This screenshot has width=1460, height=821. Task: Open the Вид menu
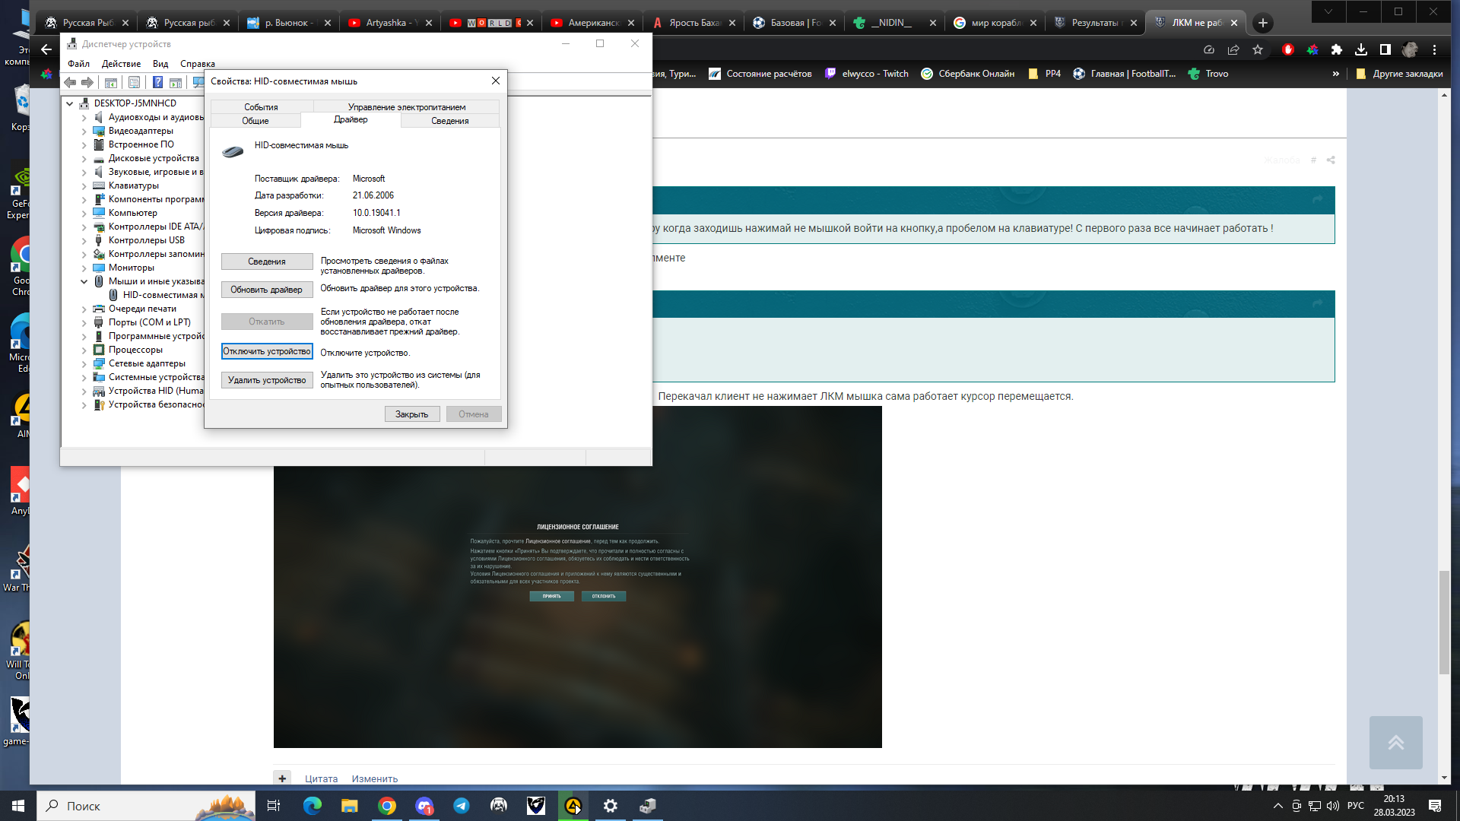[160, 64]
